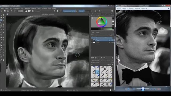Undo the last brush stroke
Image resolution: width=171 pixels, height=96 pixels.
12,11
